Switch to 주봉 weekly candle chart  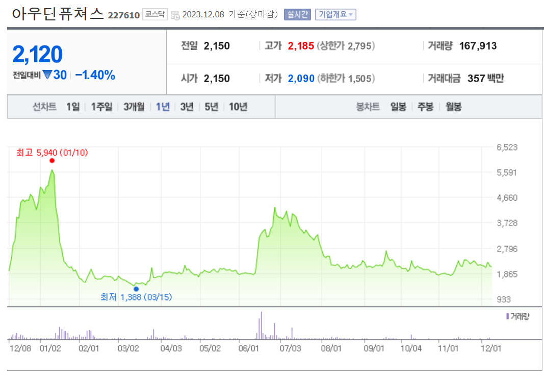pos(425,107)
